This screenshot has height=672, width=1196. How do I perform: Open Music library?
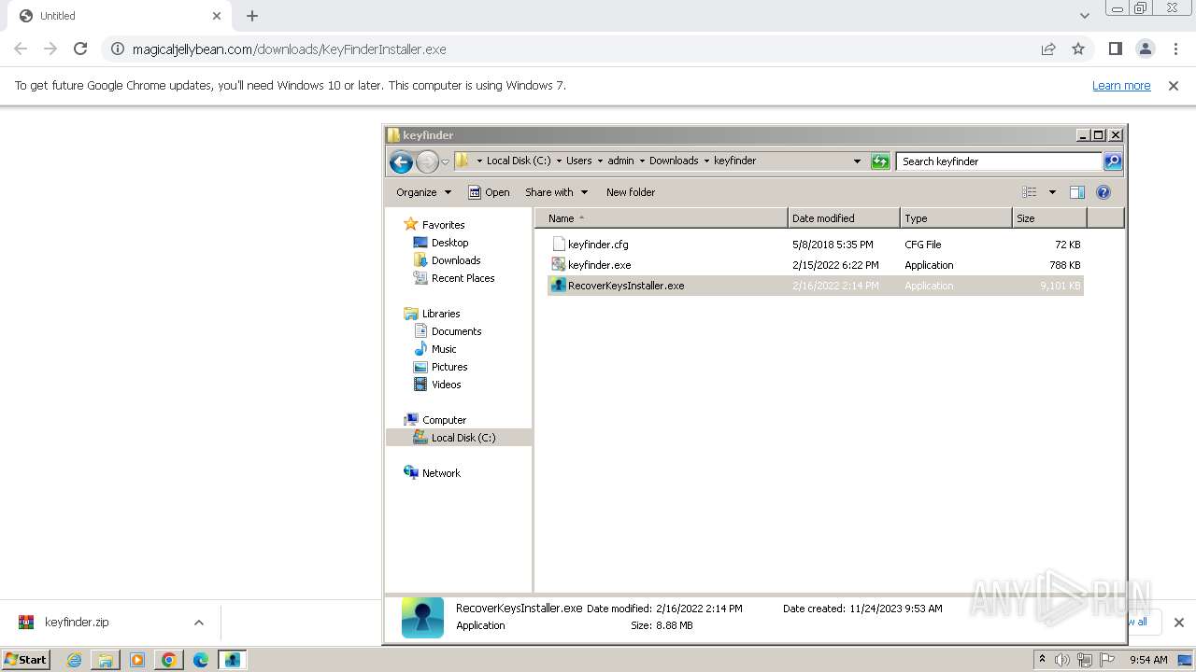pyautogui.click(x=444, y=349)
